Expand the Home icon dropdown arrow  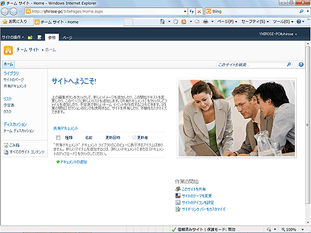(169, 22)
